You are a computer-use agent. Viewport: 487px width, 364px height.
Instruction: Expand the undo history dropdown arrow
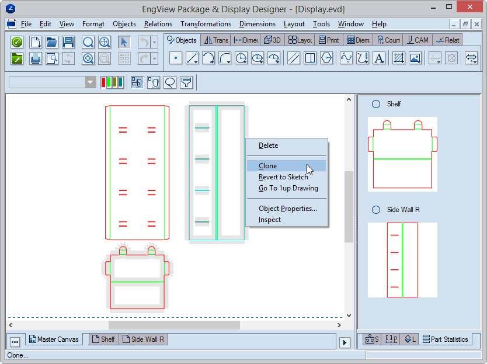point(154,42)
